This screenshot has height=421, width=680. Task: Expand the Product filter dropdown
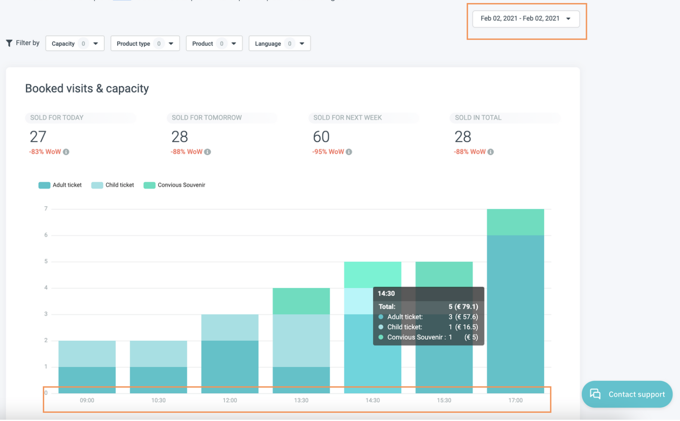214,43
